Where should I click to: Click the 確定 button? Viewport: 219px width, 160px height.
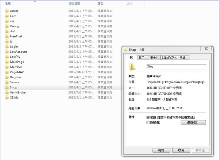point(161,150)
